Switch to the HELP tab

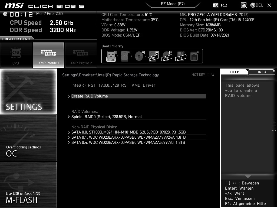pos(235,72)
